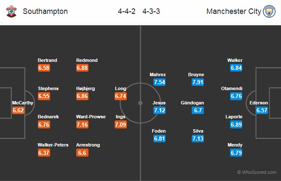Click Laporte's 6.89 rating badge
281x181 pixels.
coord(236,125)
